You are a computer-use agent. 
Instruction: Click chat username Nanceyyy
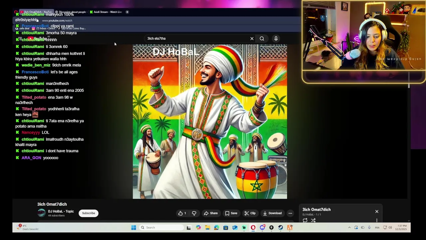[x=31, y=132]
